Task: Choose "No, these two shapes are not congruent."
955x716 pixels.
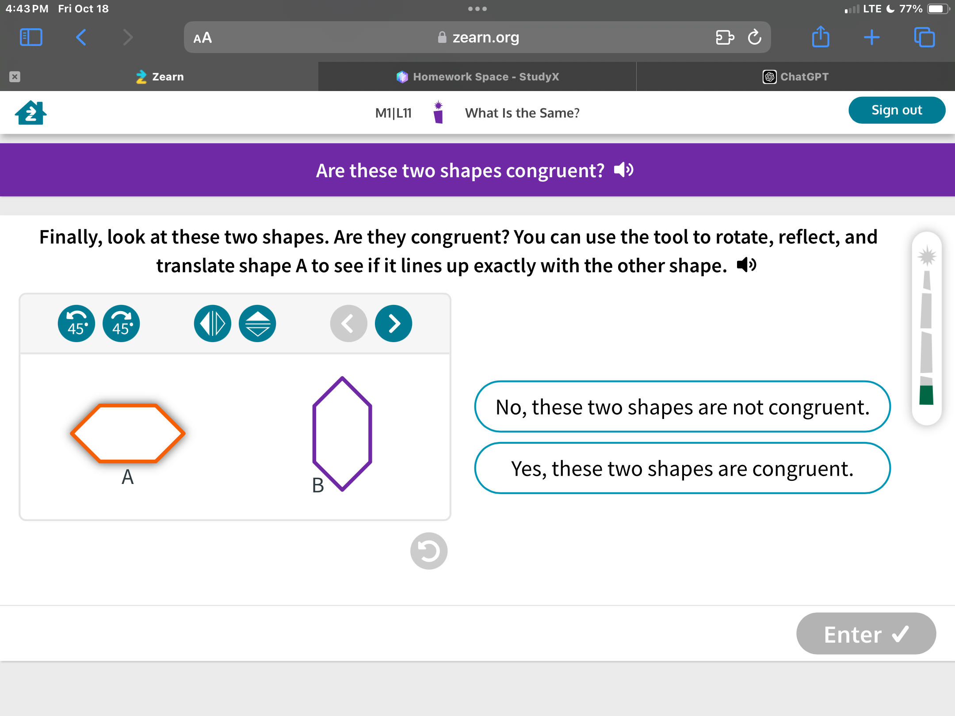Action: [x=682, y=406]
